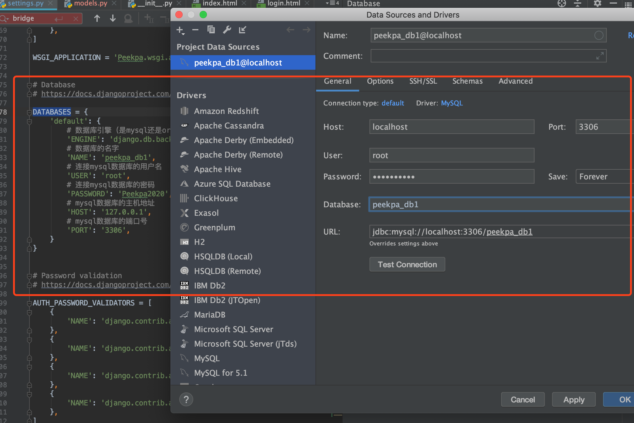Viewport: 634px width, 423px height.
Task: Click the add data source plus icon
Action: (180, 30)
